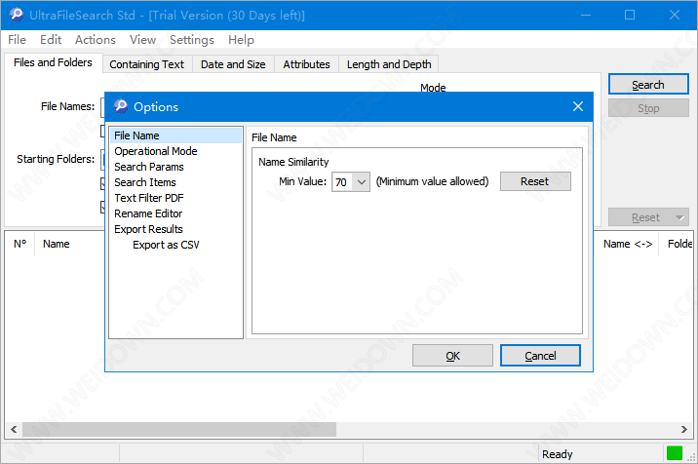Image resolution: width=698 pixels, height=464 pixels.
Task: Expand the main Reset button dropdown arrow
Action: coord(679,217)
